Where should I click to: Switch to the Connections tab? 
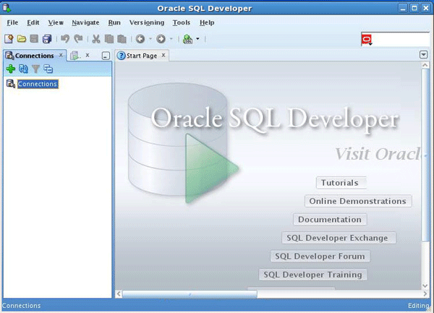click(34, 56)
